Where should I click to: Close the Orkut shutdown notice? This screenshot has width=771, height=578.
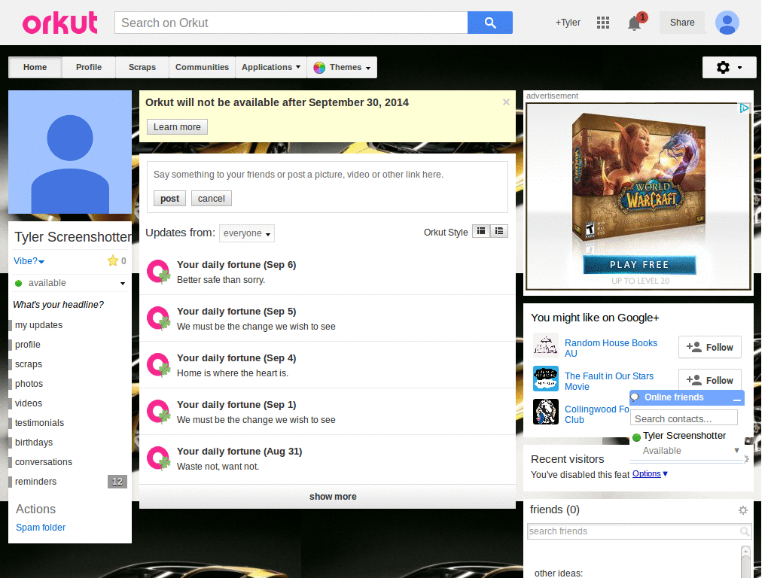click(x=506, y=102)
